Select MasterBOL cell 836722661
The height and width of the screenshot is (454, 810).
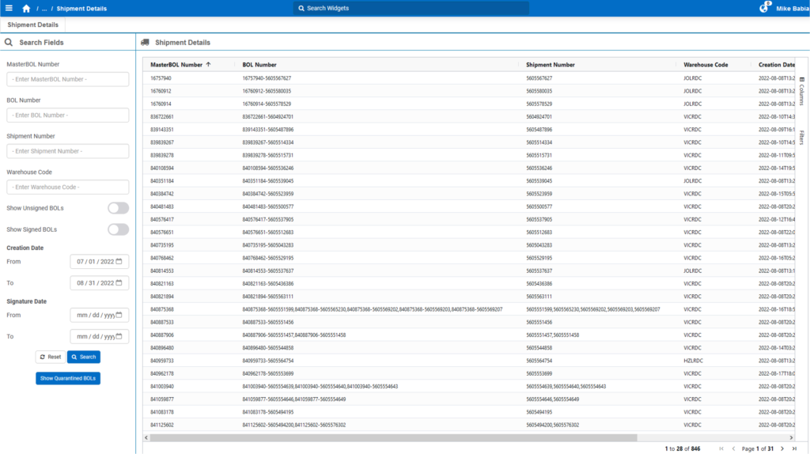(x=161, y=117)
